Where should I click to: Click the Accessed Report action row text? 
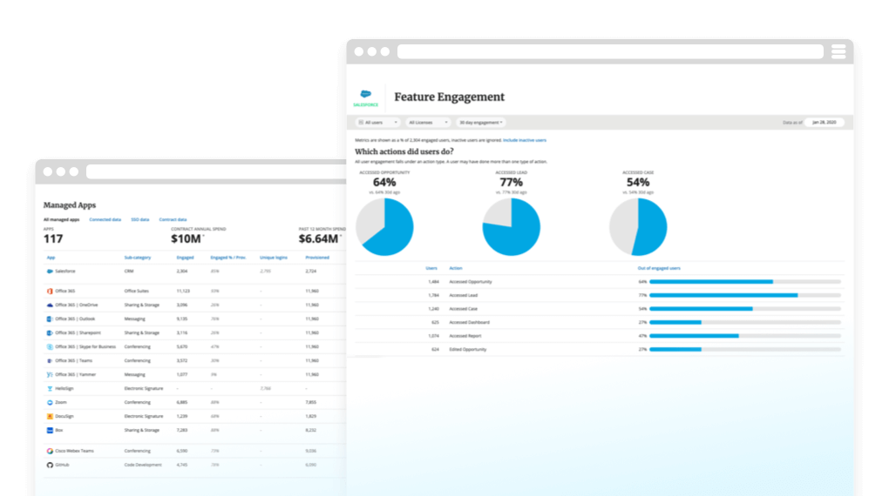465,336
